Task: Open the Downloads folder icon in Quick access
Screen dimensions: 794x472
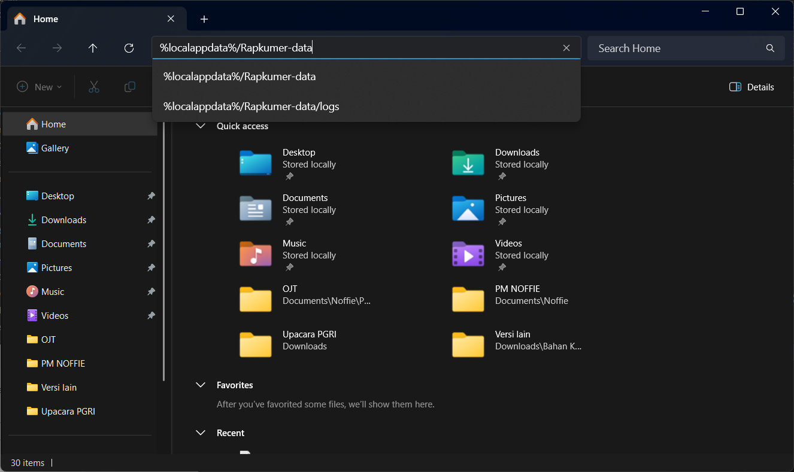Action: point(468,163)
